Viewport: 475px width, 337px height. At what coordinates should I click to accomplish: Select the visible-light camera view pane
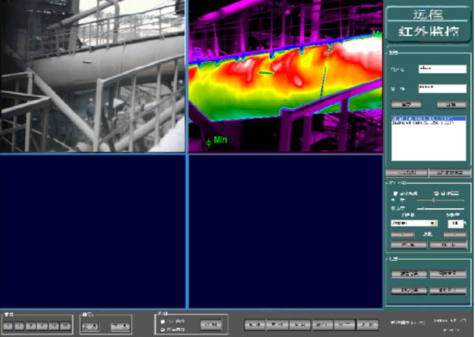tap(92, 76)
